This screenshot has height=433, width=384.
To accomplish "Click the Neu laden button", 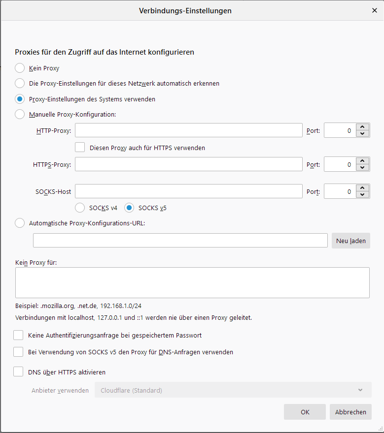I will tap(350, 241).
